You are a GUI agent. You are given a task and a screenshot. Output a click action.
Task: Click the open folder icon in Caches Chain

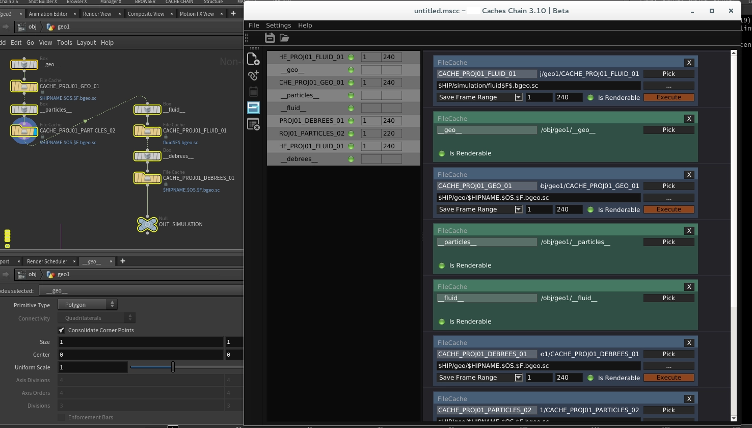[284, 38]
